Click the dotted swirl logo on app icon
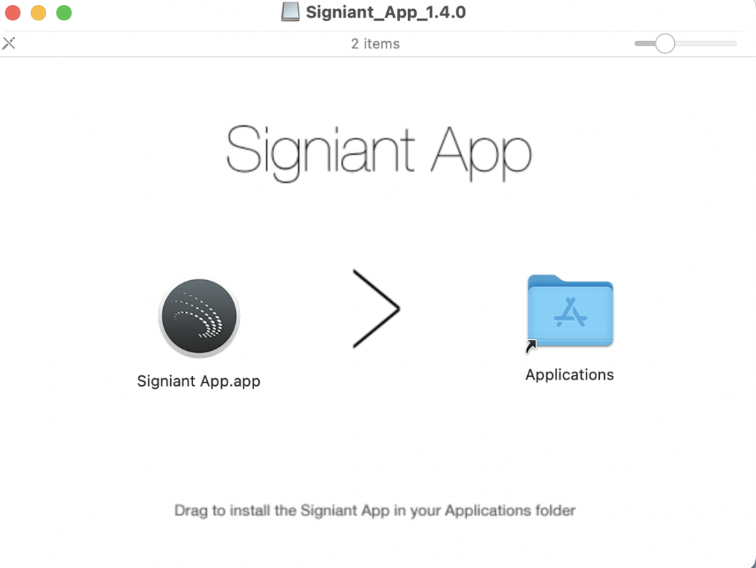The image size is (756, 568). click(x=199, y=314)
